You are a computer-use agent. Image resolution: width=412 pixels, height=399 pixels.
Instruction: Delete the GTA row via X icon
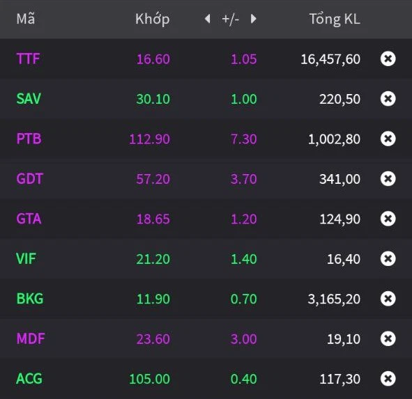[388, 219]
